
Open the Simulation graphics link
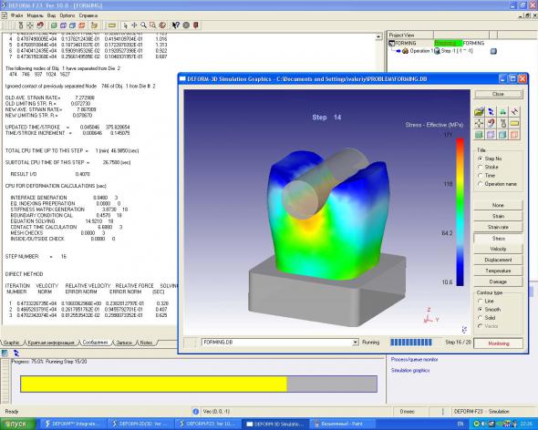pos(410,371)
